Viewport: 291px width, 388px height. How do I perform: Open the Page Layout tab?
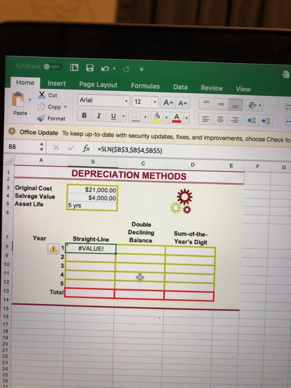98,85
